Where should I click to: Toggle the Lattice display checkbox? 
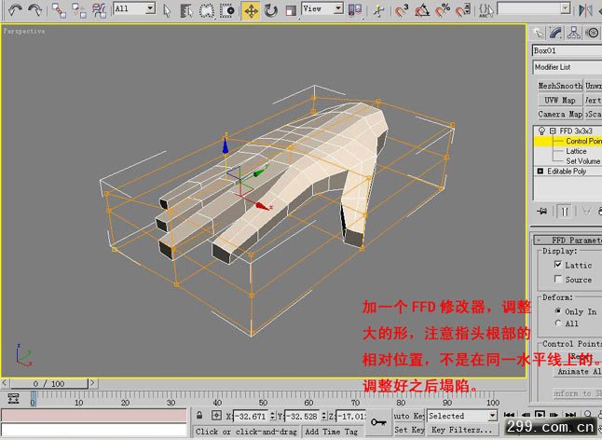558,265
